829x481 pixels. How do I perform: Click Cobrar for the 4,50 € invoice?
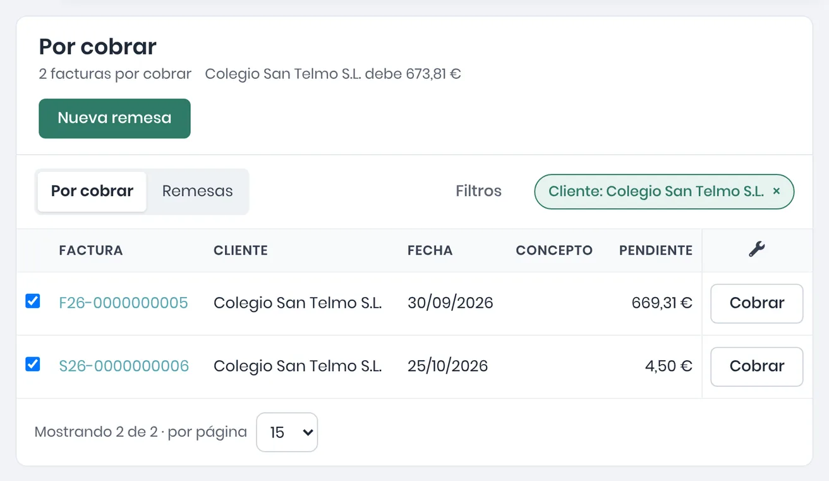[x=757, y=367]
